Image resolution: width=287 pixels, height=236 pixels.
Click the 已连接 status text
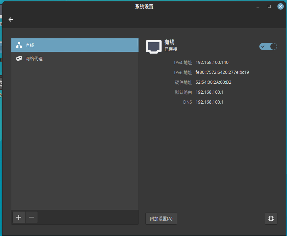(x=171, y=49)
